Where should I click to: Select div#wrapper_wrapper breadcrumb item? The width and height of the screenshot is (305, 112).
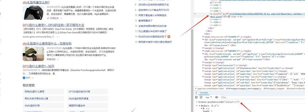click(x=274, y=88)
